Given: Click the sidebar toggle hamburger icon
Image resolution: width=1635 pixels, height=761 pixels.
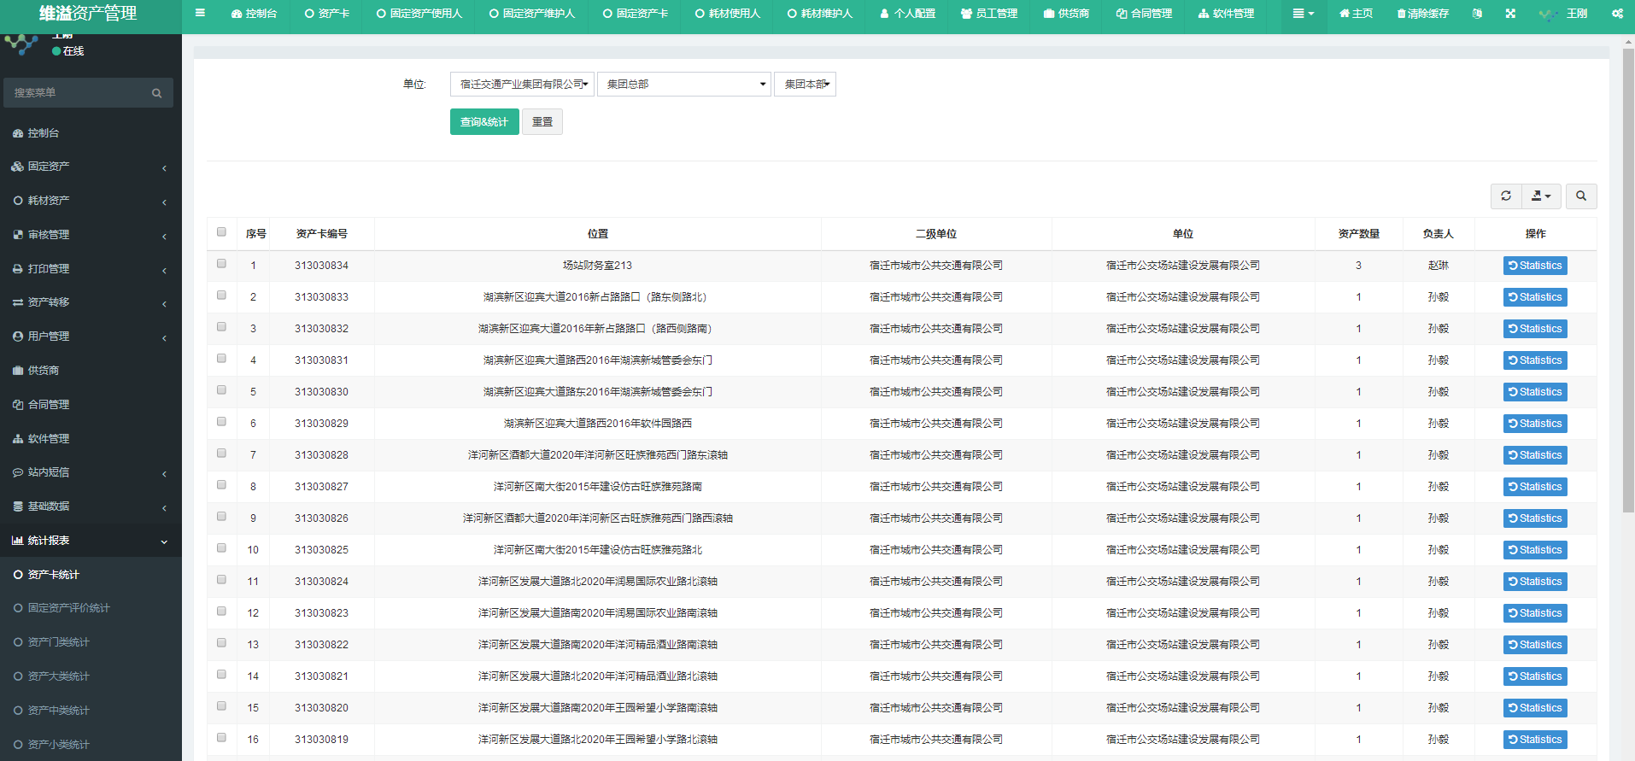Looking at the screenshot, I should pos(200,14).
